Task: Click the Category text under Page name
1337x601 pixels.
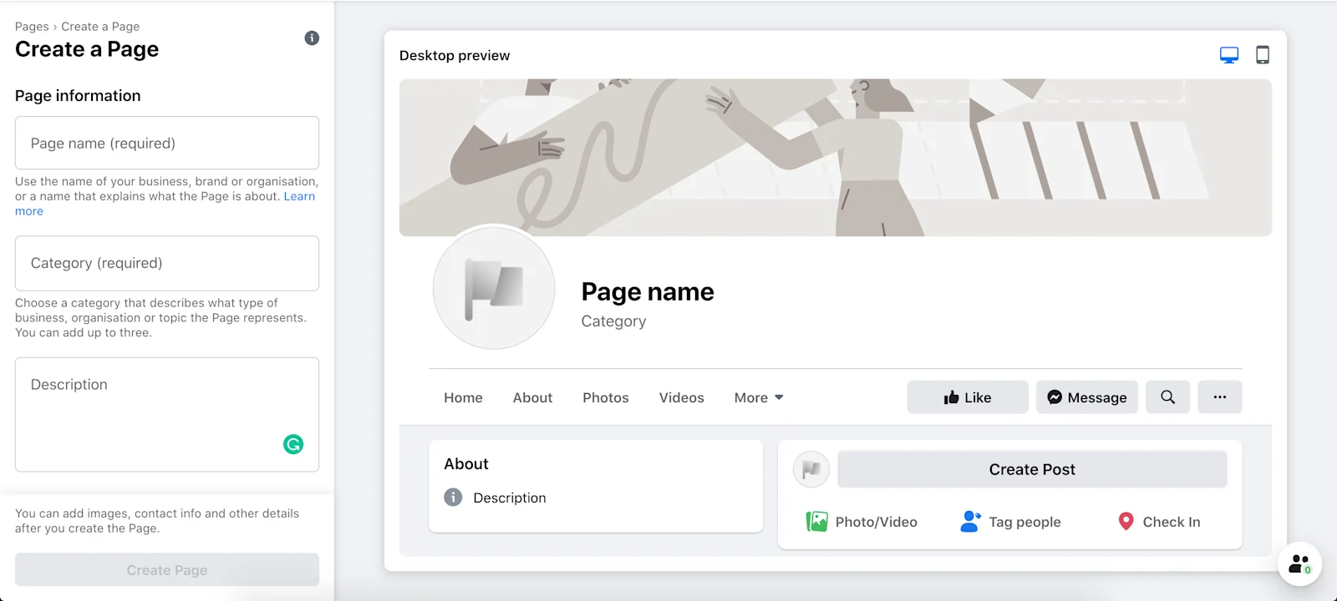Action: click(613, 321)
